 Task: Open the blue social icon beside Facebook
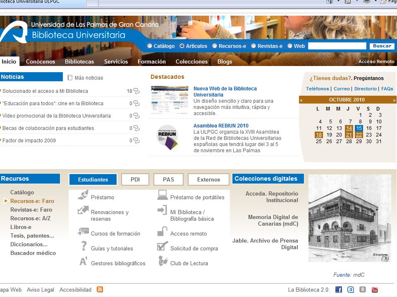350,290
